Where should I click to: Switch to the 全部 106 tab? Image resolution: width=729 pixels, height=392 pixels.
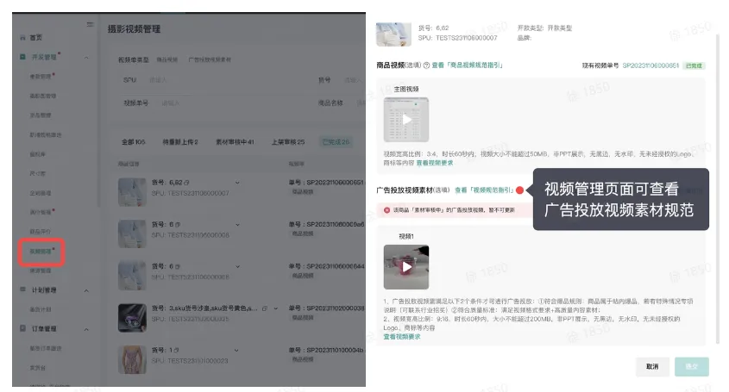(x=134, y=141)
